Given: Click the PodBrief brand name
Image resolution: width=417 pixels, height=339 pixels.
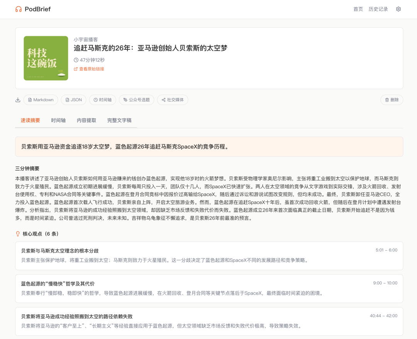Looking at the screenshot, I should click(x=37, y=9).
